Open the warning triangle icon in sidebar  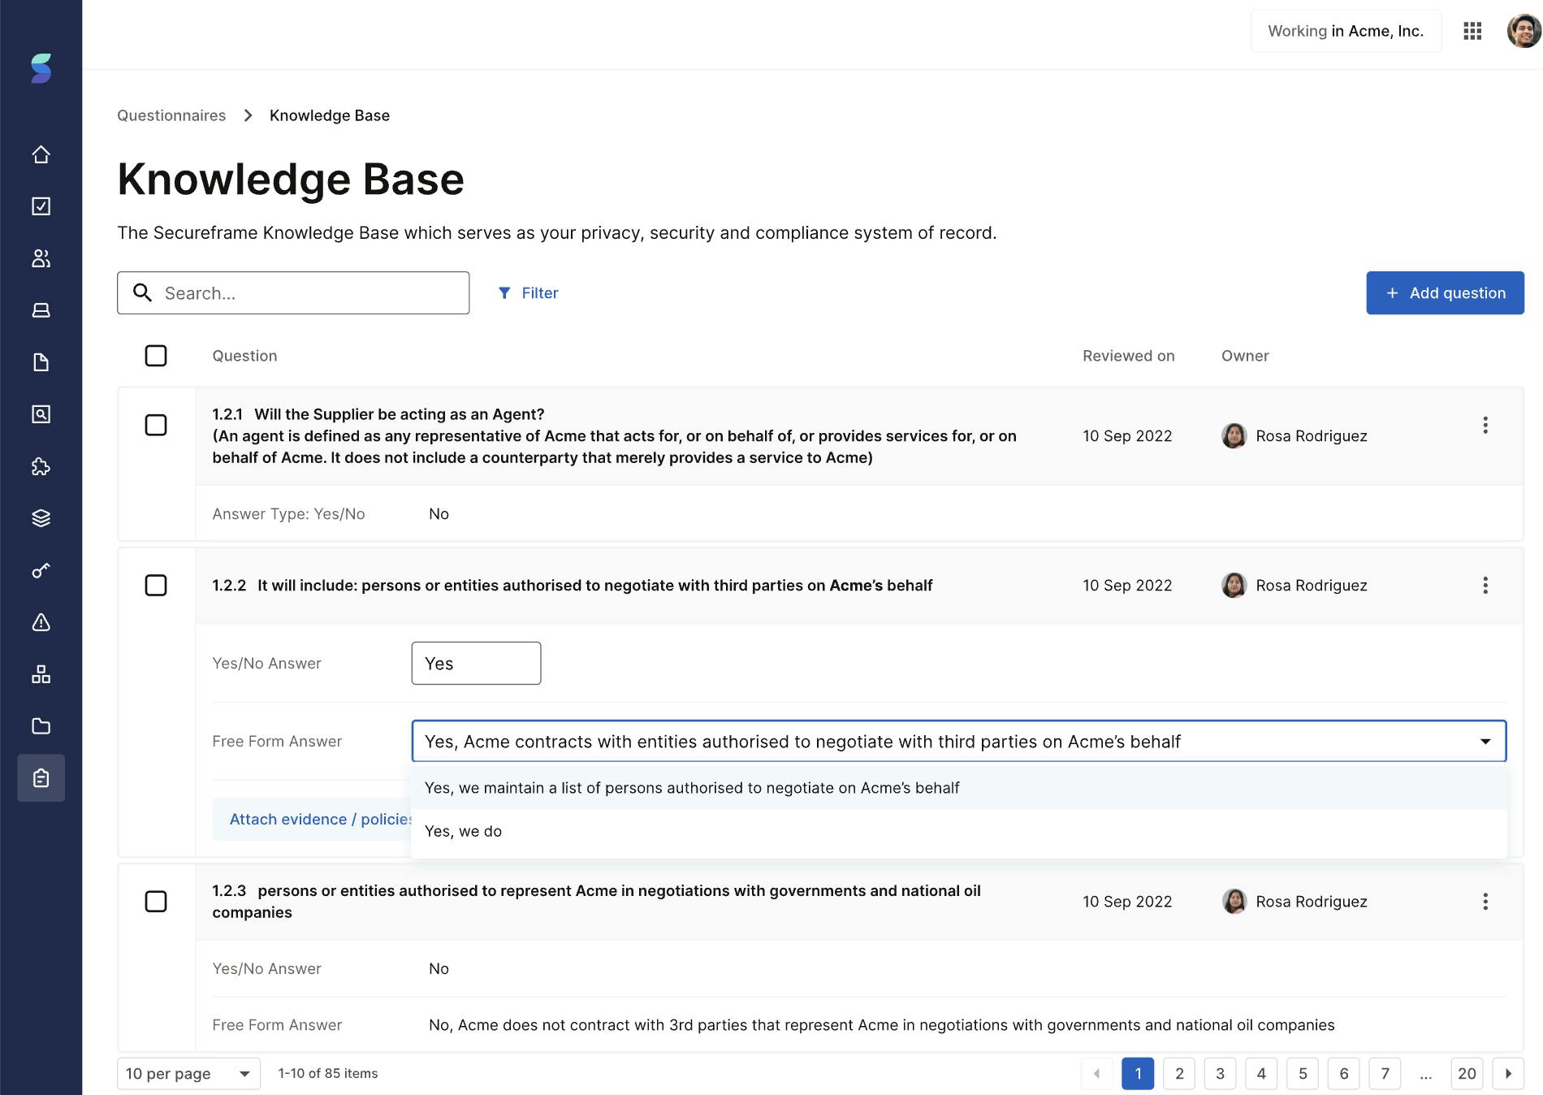(x=41, y=622)
